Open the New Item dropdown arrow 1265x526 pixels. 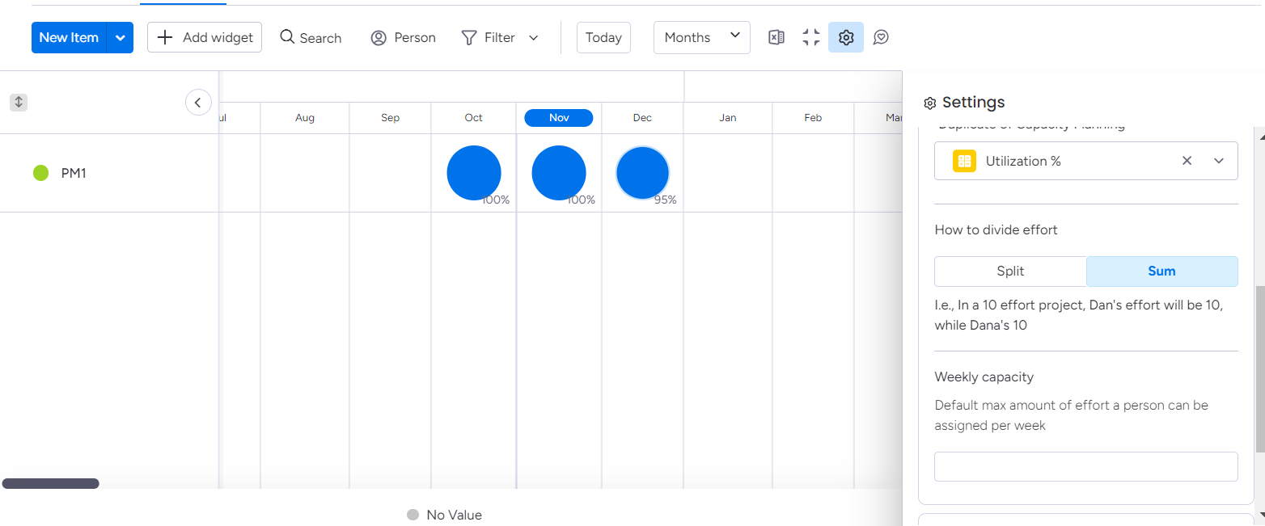tap(121, 37)
